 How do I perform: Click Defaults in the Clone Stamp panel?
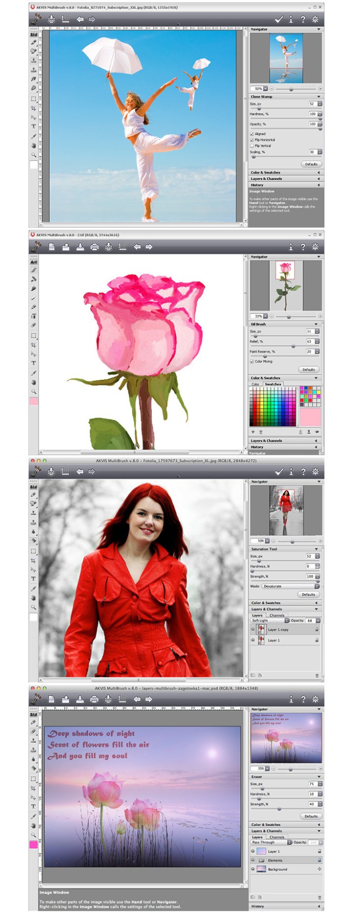311,164
